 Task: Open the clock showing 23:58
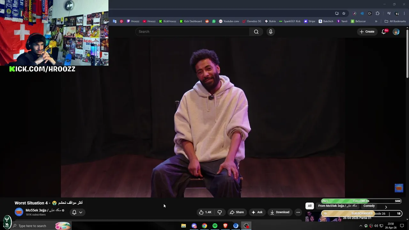(x=390, y=226)
